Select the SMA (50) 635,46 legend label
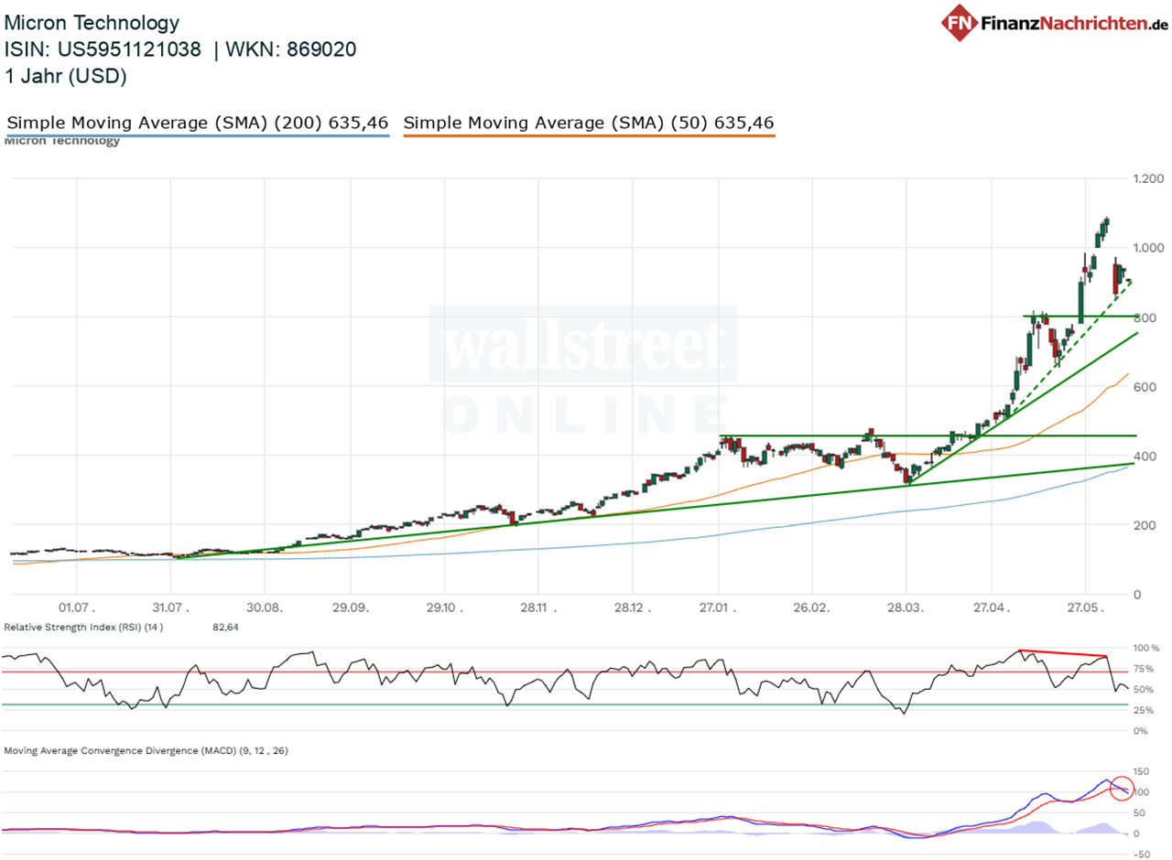Image resolution: width=1172 pixels, height=860 pixels. 590,123
